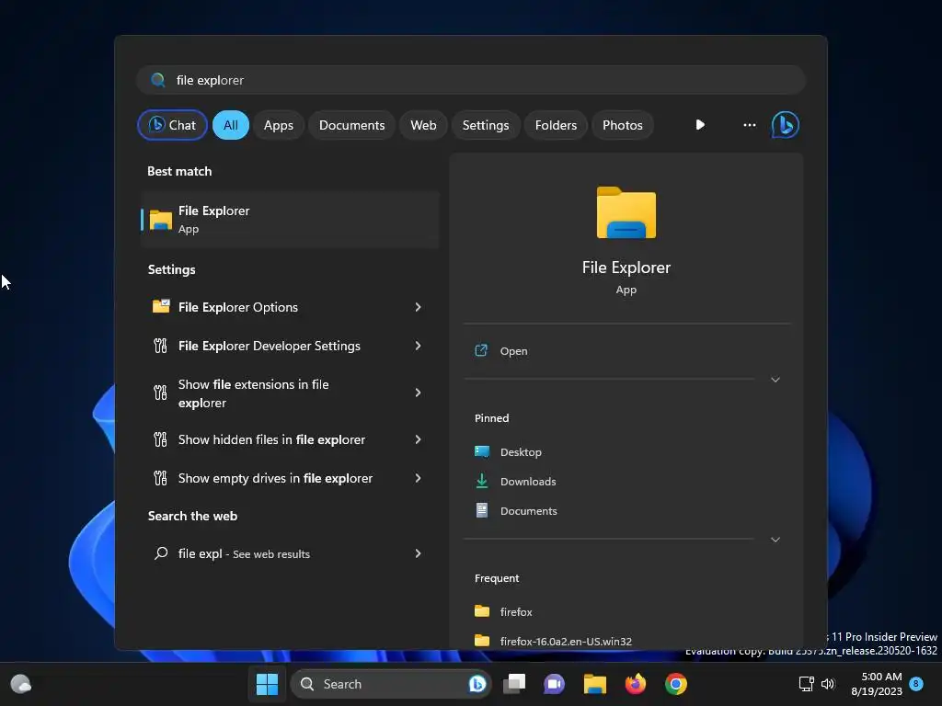Click 'File Explorer' title in preview pane
Screen dimensions: 942x706
point(626,268)
